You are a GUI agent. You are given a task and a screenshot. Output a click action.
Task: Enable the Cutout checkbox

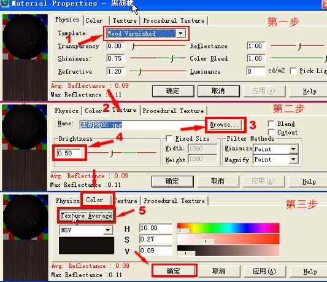(x=271, y=132)
